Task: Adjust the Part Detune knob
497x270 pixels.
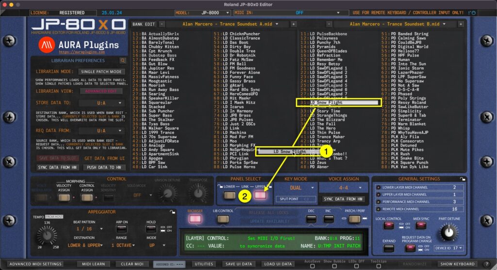Action: 449,232
